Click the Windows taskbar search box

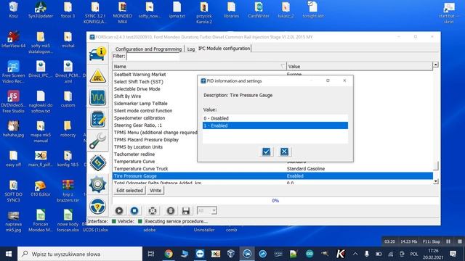point(80,254)
